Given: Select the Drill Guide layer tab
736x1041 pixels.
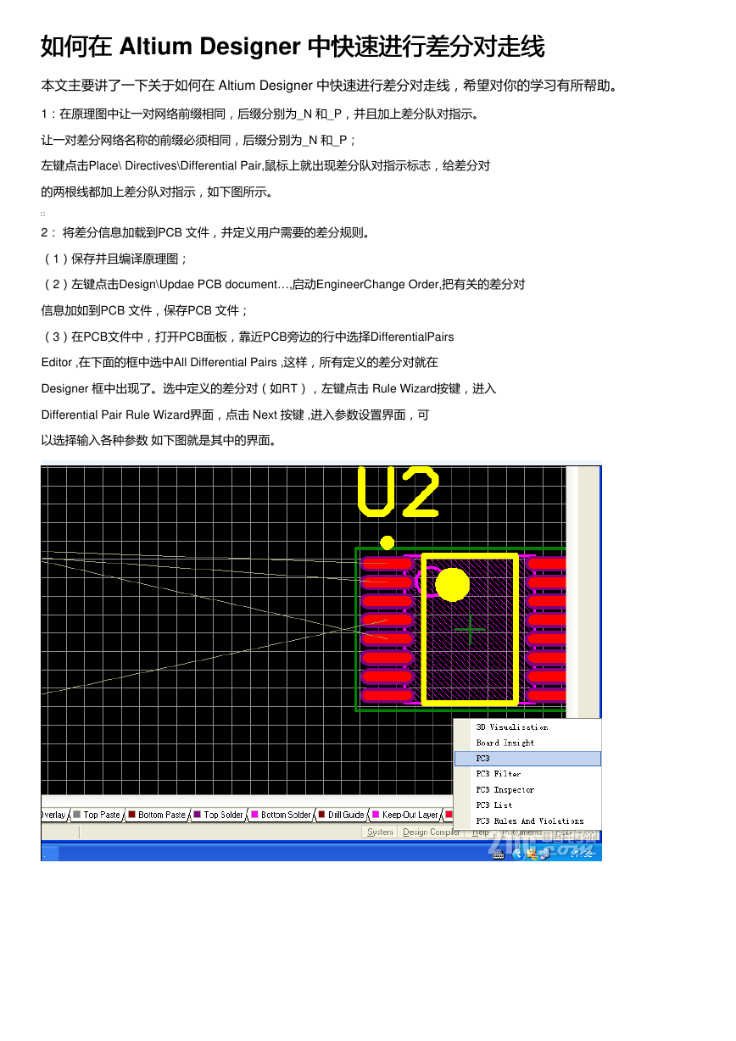Looking at the screenshot, I should [342, 815].
